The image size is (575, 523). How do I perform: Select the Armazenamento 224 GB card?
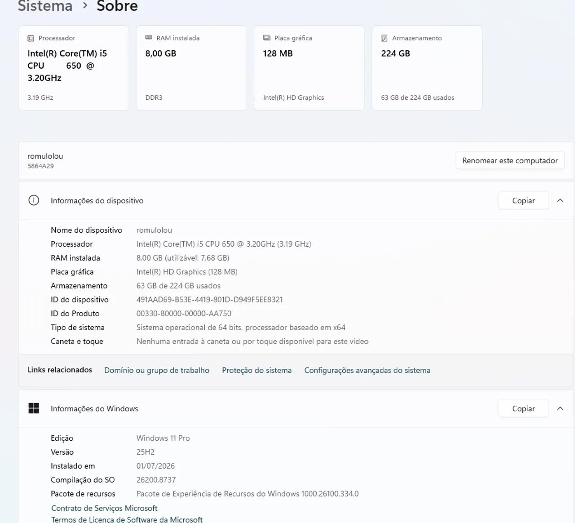coord(427,68)
